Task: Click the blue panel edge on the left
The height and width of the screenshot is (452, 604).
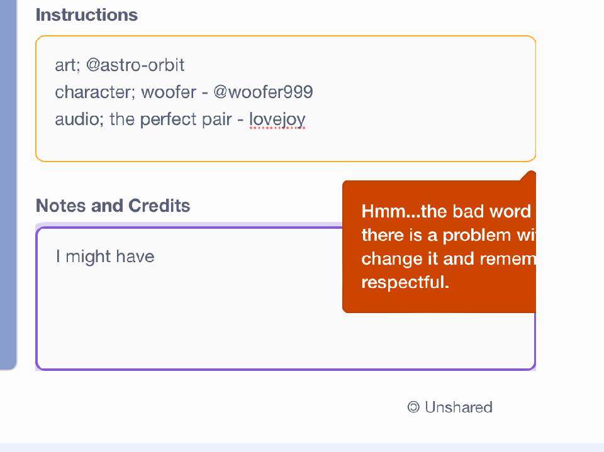Action: (x=8, y=189)
